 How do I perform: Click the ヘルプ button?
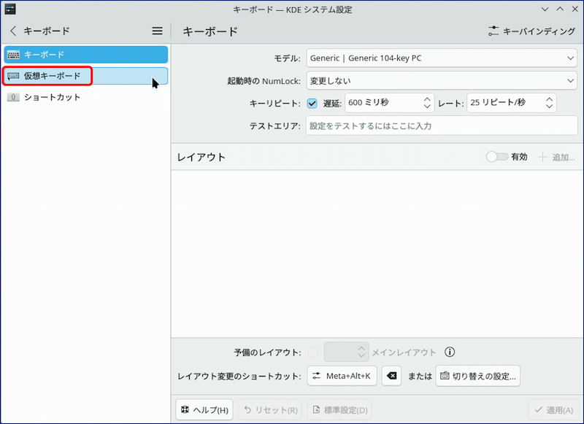pyautogui.click(x=204, y=410)
